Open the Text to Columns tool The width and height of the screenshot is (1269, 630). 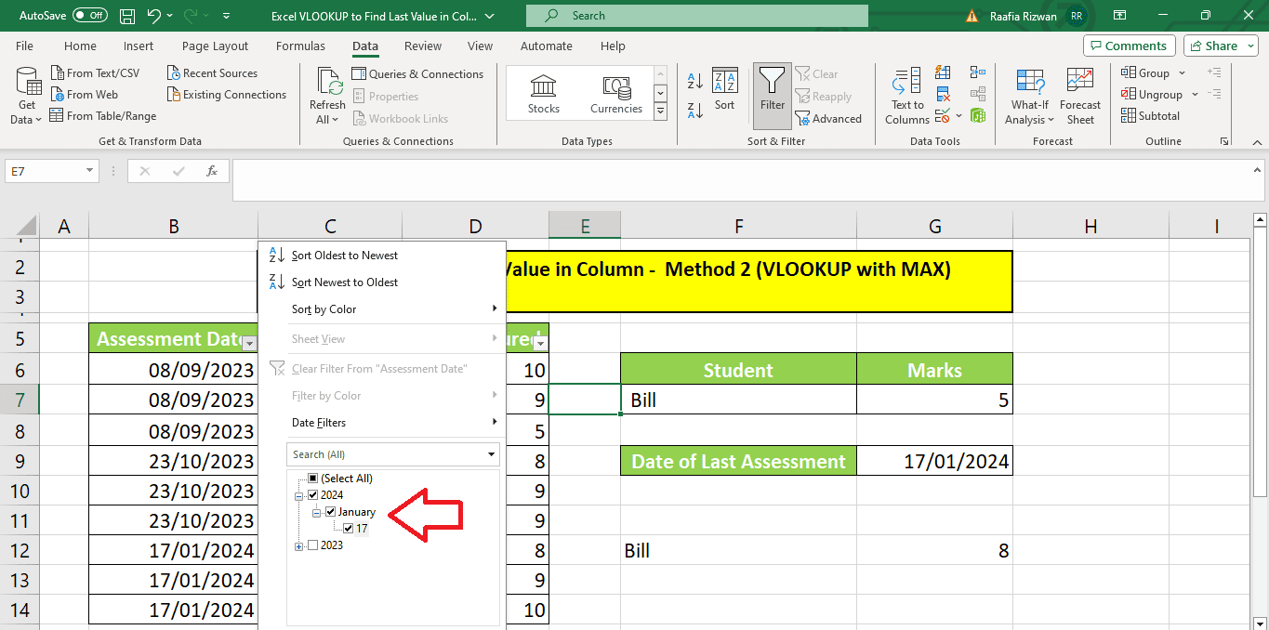pyautogui.click(x=905, y=96)
